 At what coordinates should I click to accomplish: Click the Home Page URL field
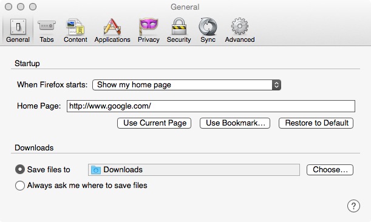pyautogui.click(x=211, y=106)
